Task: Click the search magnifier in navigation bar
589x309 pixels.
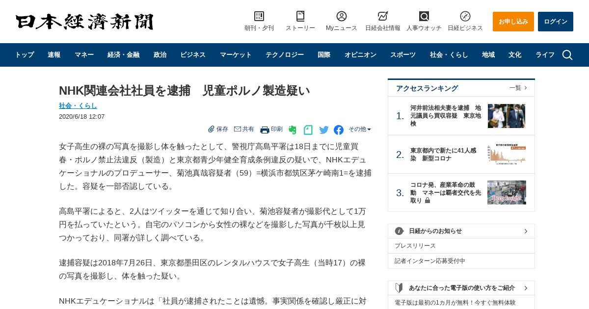Action: point(567,55)
